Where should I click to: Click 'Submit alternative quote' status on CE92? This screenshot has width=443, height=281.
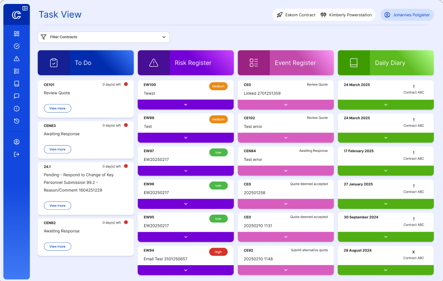click(x=309, y=250)
